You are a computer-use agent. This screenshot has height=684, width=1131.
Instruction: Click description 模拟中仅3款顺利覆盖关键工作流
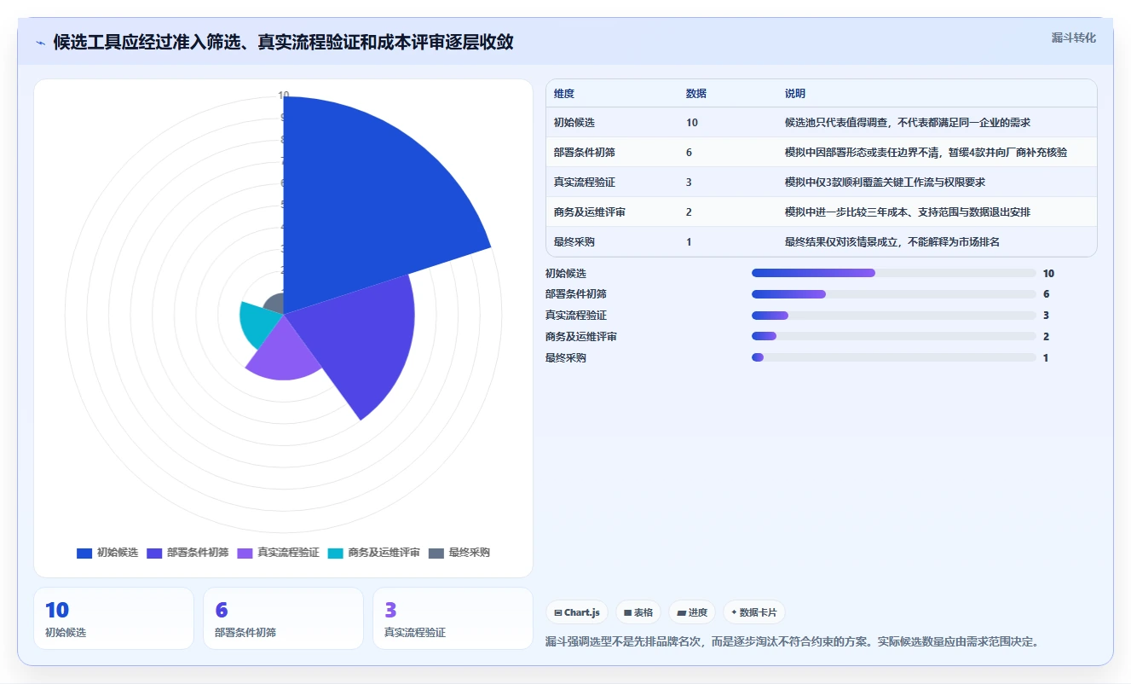(x=886, y=182)
